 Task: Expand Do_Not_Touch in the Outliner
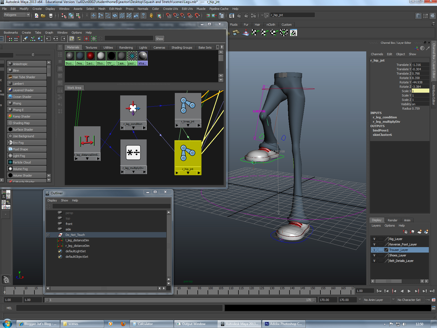tap(48, 235)
